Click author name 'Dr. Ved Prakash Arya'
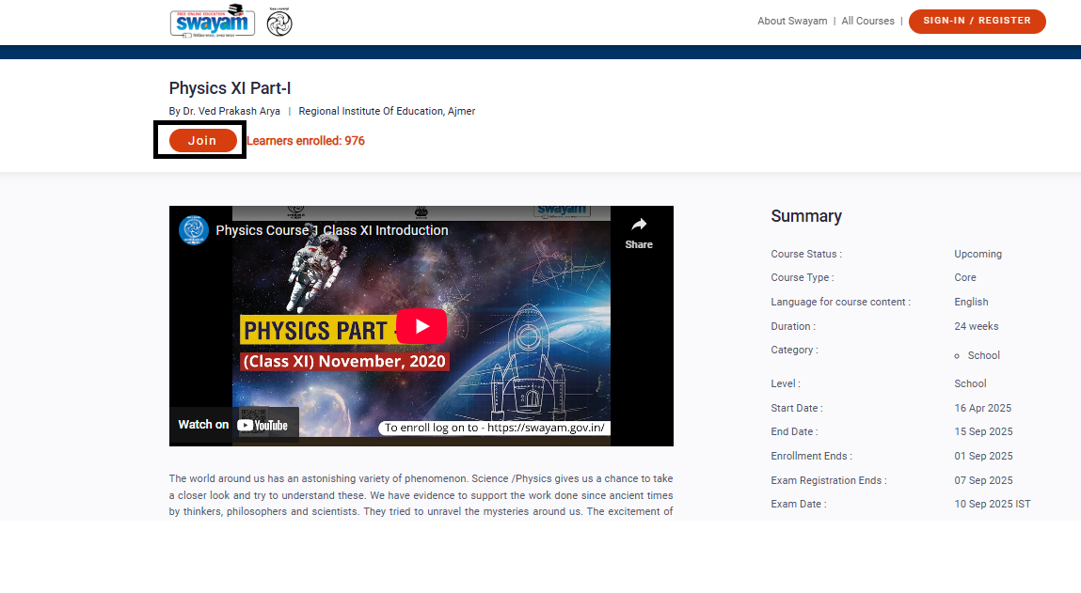Image resolution: width=1081 pixels, height=593 pixels. click(231, 111)
